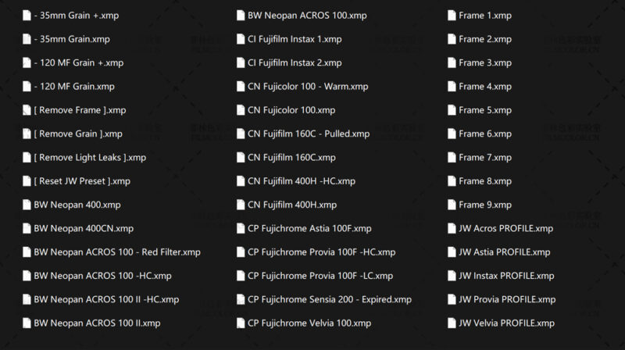Screen dimensions: 625x350
Task: Select BW Neopan ACROS 100 - Red Filter.xmp
Action: (117, 252)
